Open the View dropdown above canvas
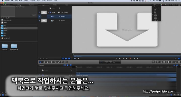The width and height of the screenshot is (181, 97). click(x=174, y=5)
